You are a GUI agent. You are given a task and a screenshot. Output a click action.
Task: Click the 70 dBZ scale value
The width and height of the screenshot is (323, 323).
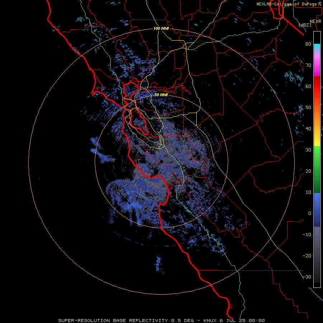pyautogui.click(x=308, y=65)
